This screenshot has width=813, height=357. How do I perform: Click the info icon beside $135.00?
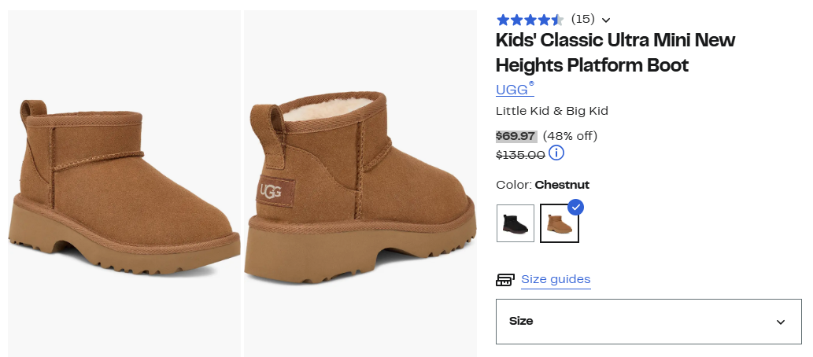[556, 153]
